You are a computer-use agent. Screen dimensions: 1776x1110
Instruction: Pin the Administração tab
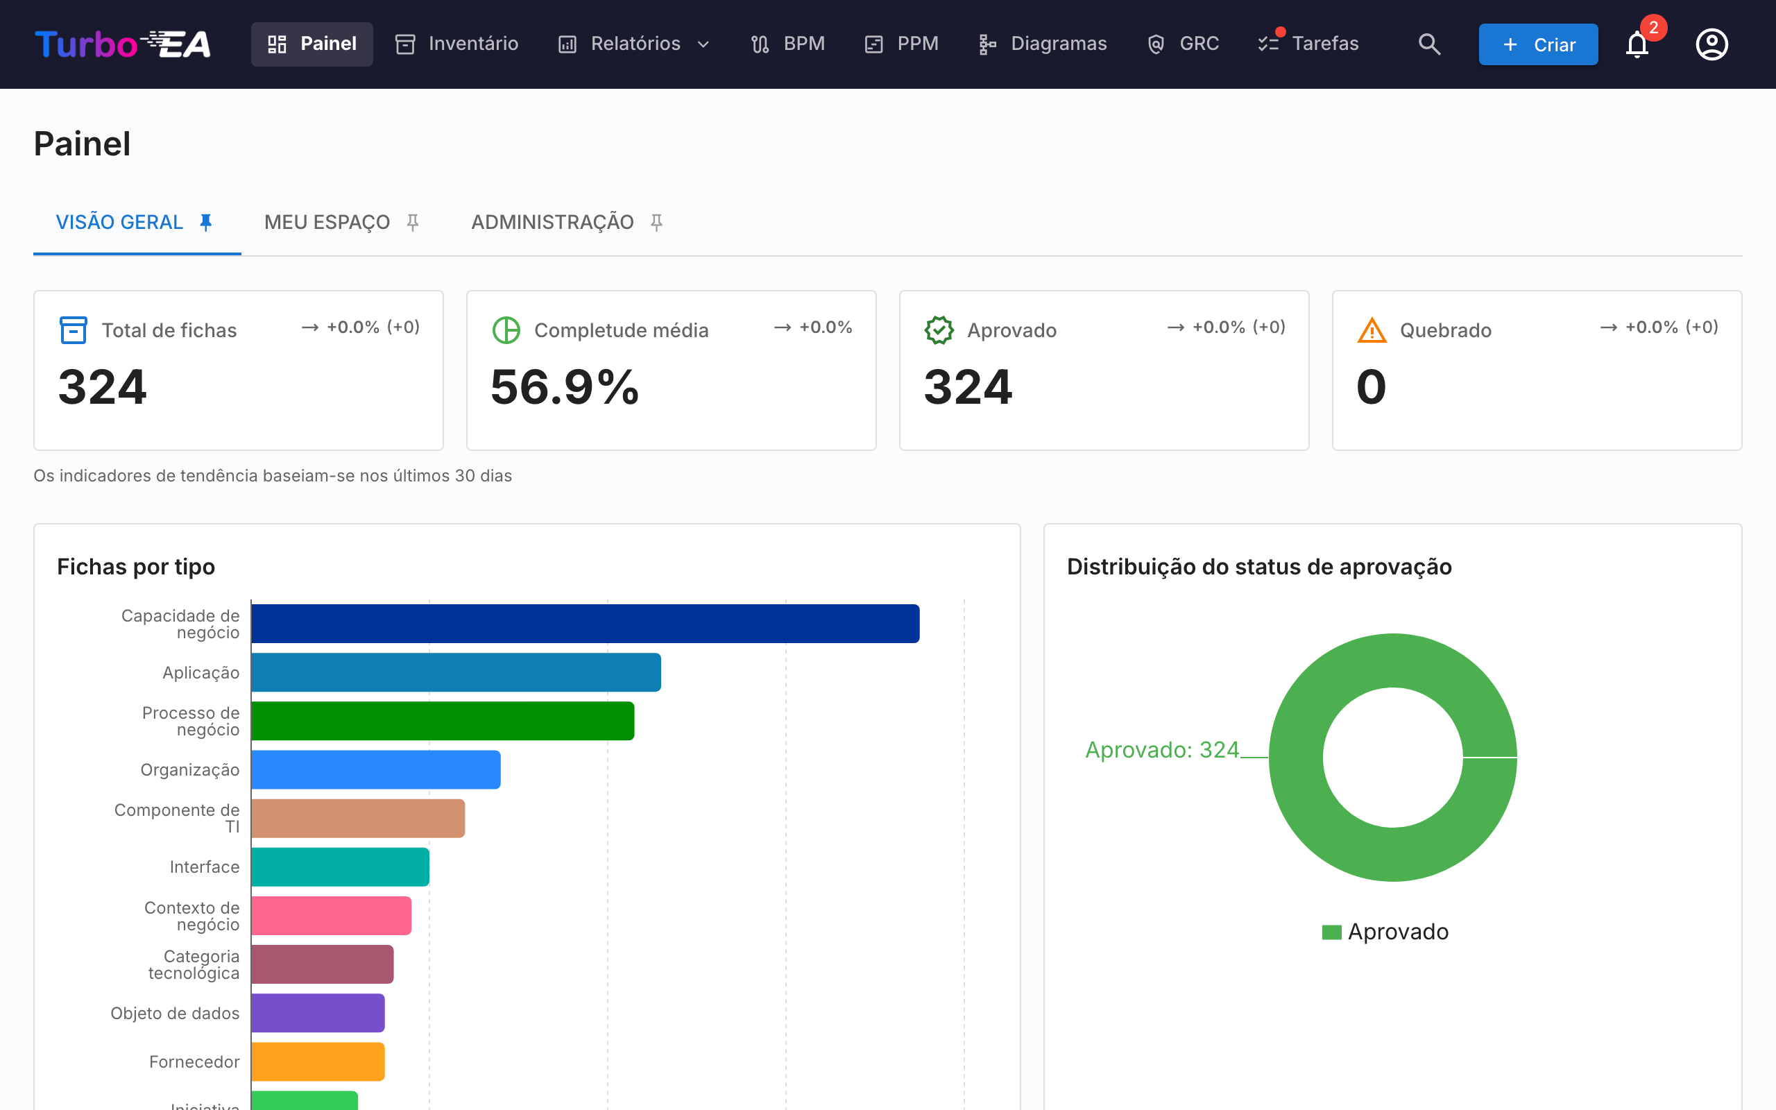(x=657, y=222)
